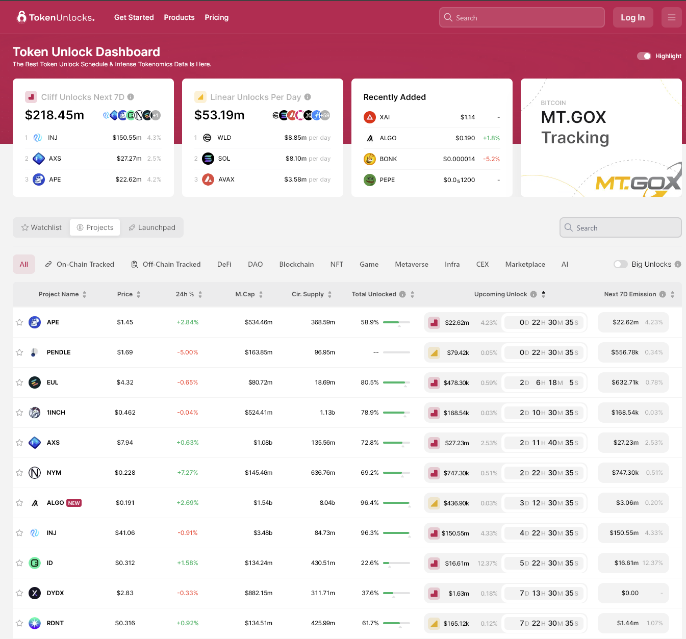Image resolution: width=686 pixels, height=639 pixels.
Task: Click the PEPE token icon in Recently Added
Action: coord(370,180)
